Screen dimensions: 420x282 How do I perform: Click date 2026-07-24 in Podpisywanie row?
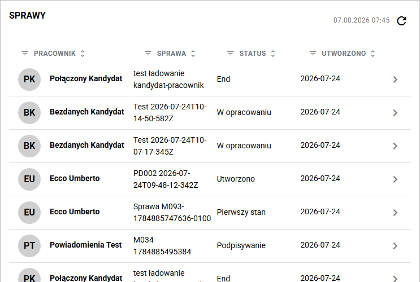tap(320, 245)
